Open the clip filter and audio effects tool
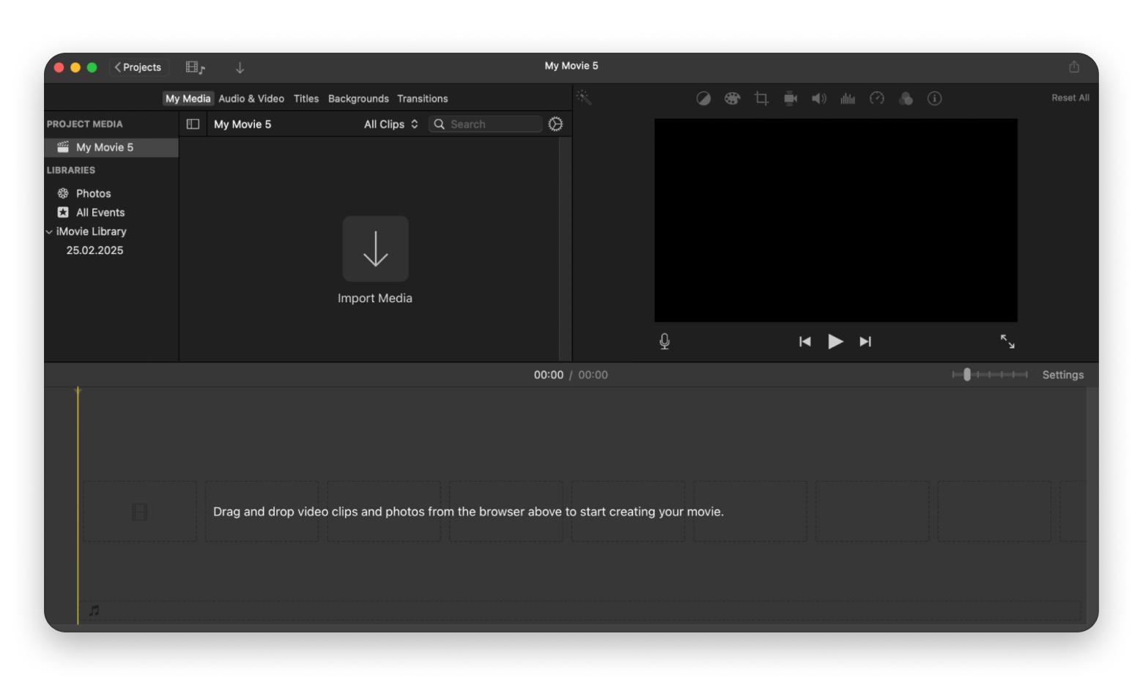1143x691 pixels. 906,99
